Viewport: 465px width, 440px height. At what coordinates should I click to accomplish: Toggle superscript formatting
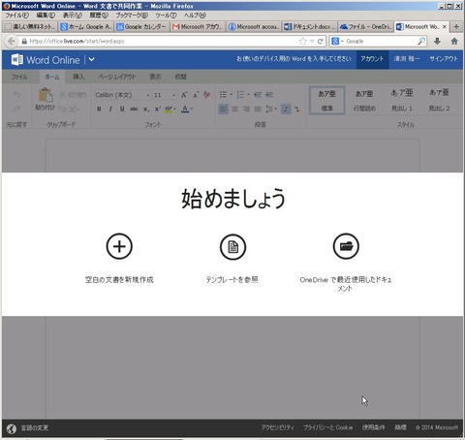157,110
